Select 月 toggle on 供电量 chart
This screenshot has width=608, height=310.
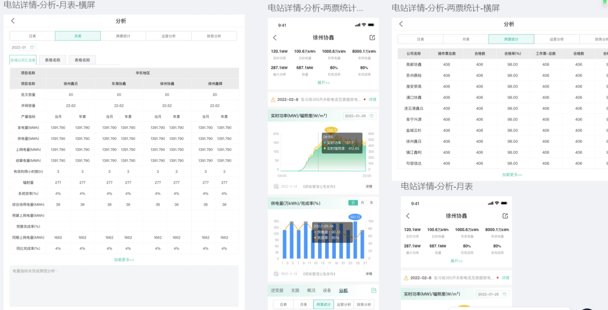[x=362, y=203]
